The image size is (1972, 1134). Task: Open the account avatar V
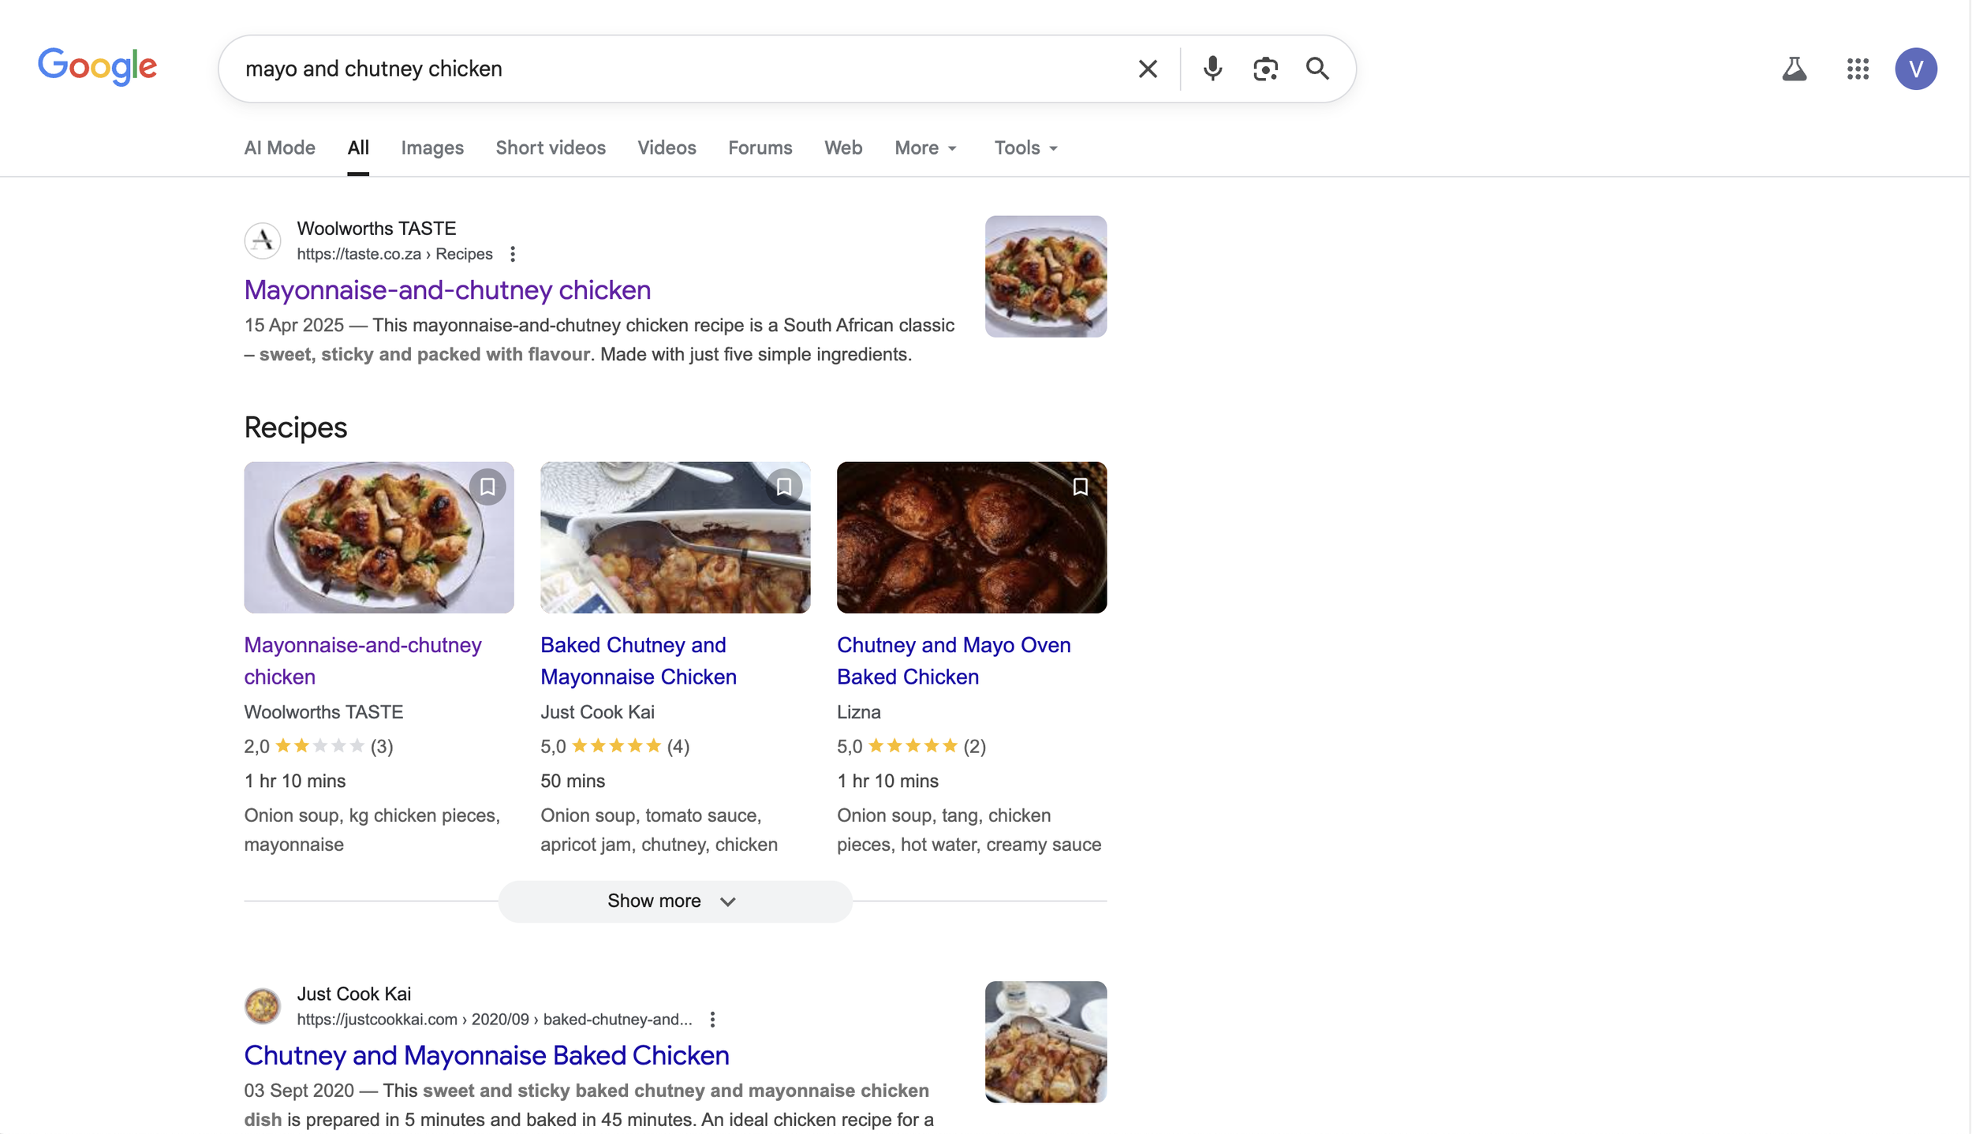tap(1915, 69)
